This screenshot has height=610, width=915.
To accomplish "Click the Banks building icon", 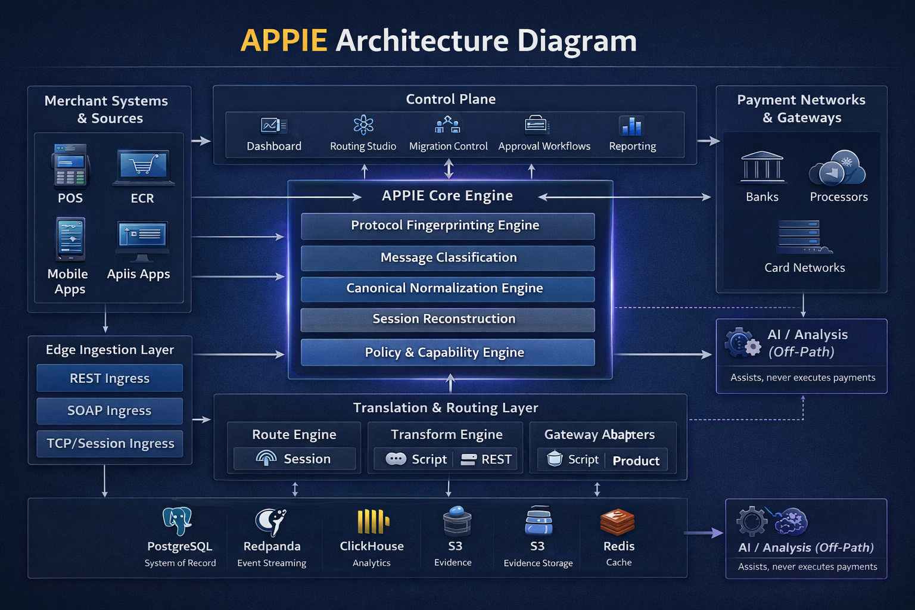I will 762,167.
